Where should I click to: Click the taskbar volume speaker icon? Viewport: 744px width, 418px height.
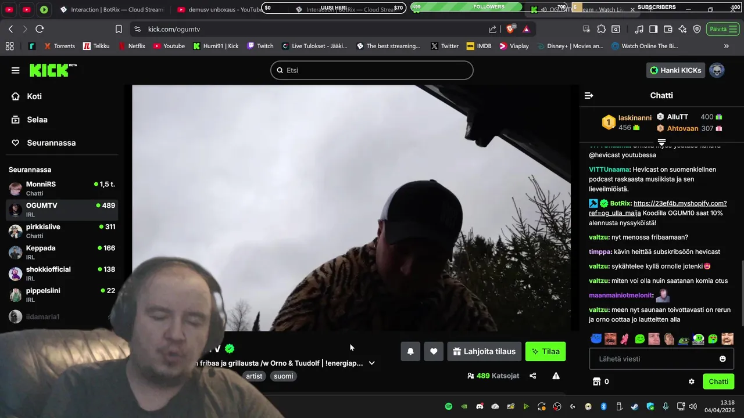[x=692, y=406]
